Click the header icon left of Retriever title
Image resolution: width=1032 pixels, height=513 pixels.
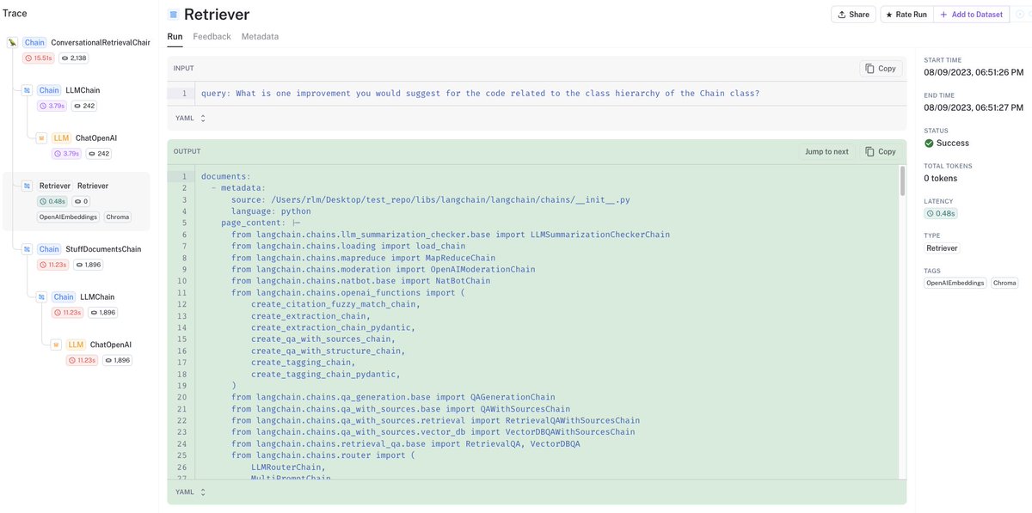pyautogui.click(x=173, y=15)
